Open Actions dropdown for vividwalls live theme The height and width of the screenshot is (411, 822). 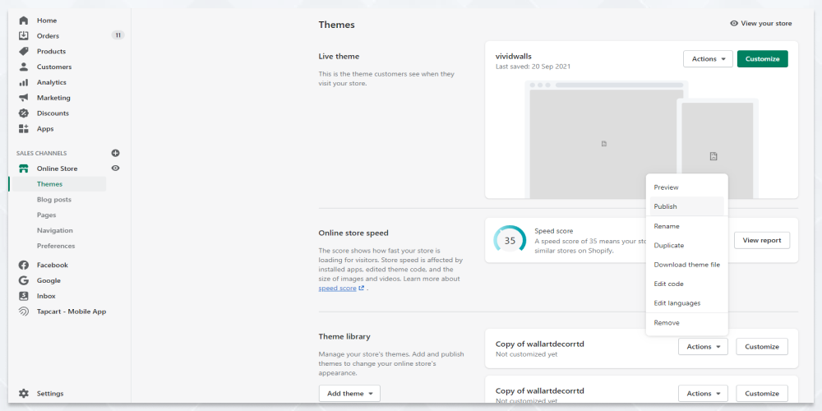[707, 58]
